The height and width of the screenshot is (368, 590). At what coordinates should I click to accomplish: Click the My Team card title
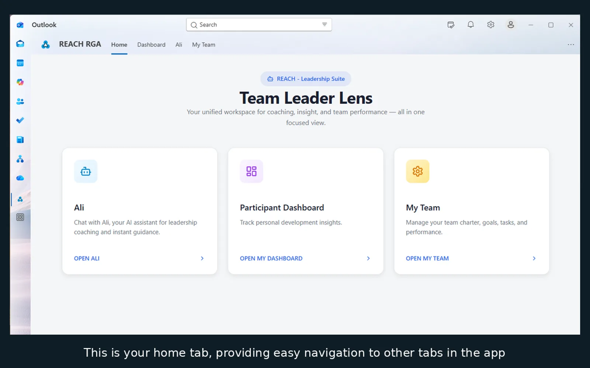pyautogui.click(x=423, y=208)
